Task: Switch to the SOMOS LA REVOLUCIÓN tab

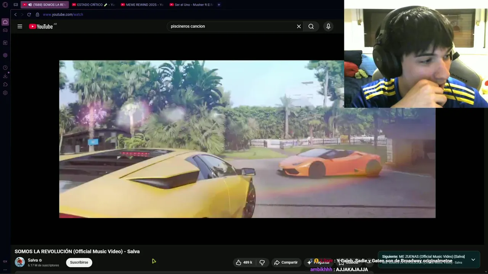Action: point(45,5)
